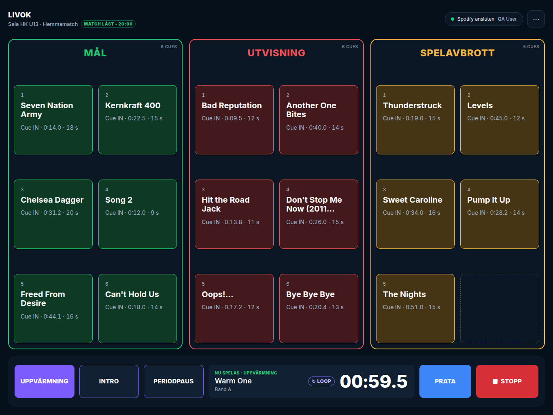This screenshot has height=415, width=553.
Task: Click the Spotify ansluten status pill
Action: [x=484, y=19]
